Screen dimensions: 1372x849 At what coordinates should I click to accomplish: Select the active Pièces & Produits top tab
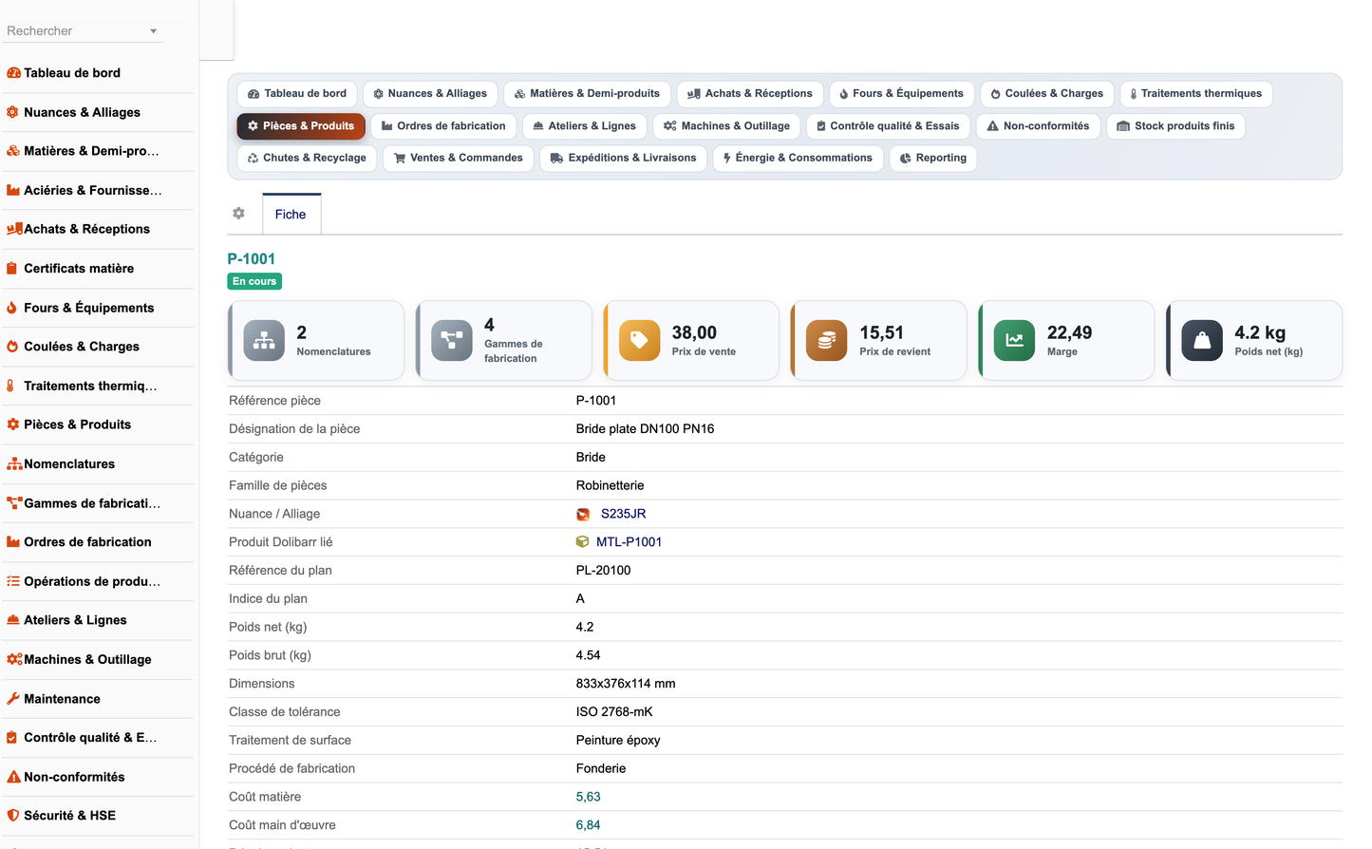301,126
